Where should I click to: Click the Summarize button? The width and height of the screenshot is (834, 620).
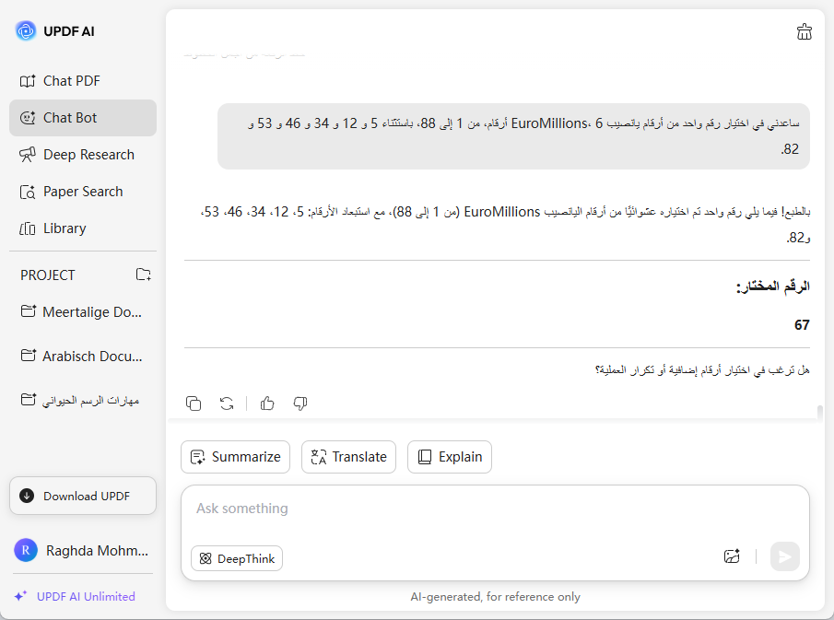point(236,457)
